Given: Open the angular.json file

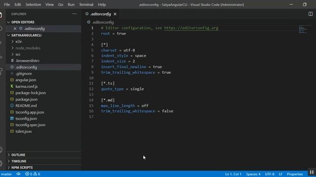Looking at the screenshot, I should (26, 80).
